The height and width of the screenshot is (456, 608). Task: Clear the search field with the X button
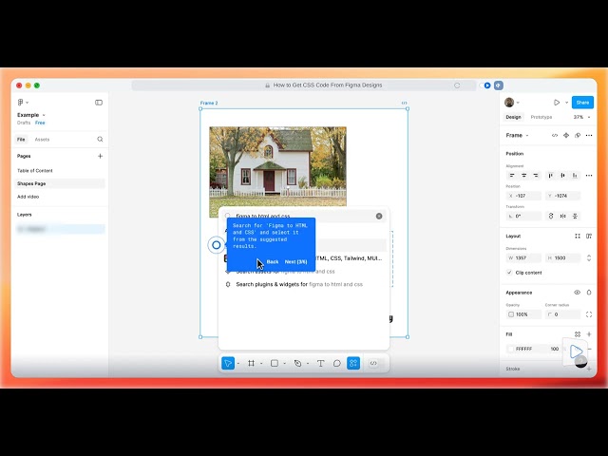tap(379, 216)
